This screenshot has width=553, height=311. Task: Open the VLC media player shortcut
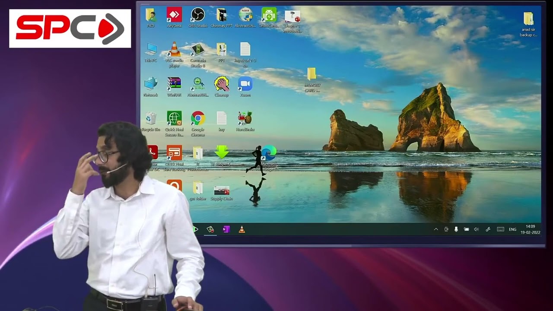pyautogui.click(x=175, y=55)
